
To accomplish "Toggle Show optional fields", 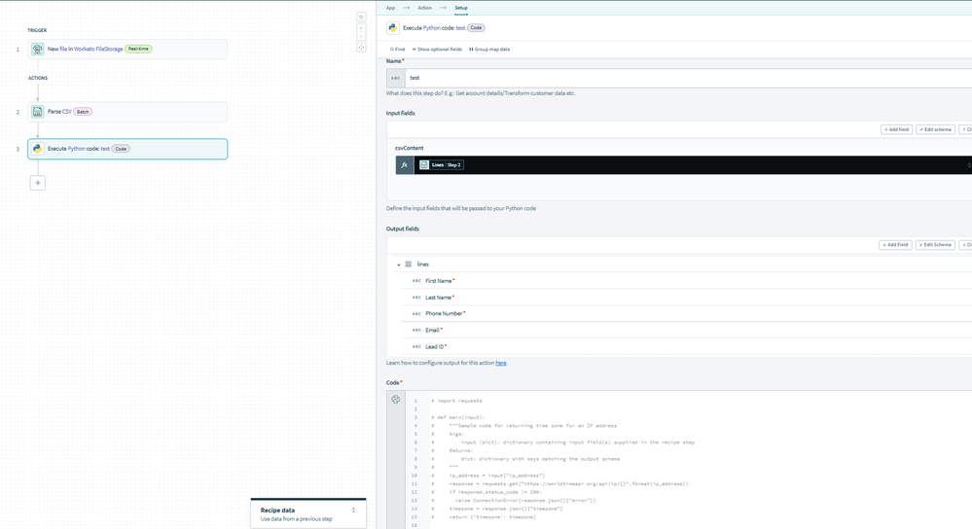I will click(437, 49).
